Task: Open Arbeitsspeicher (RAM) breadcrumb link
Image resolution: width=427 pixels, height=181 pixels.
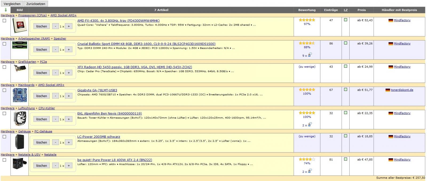Action: point(34,38)
